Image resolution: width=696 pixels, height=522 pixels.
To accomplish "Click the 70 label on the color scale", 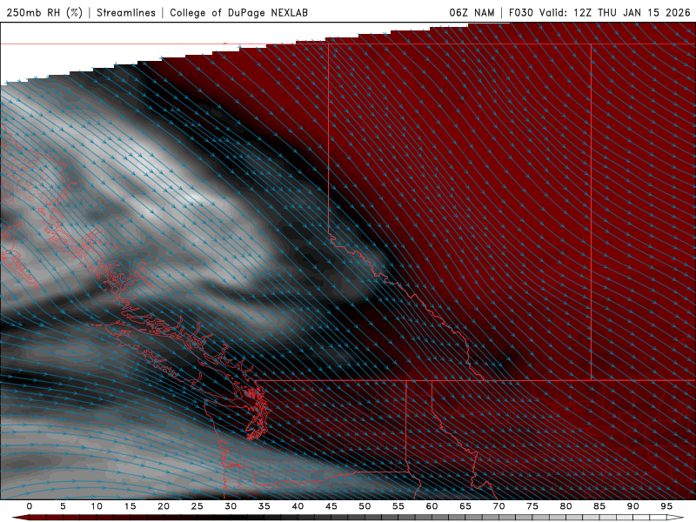I will (x=499, y=506).
